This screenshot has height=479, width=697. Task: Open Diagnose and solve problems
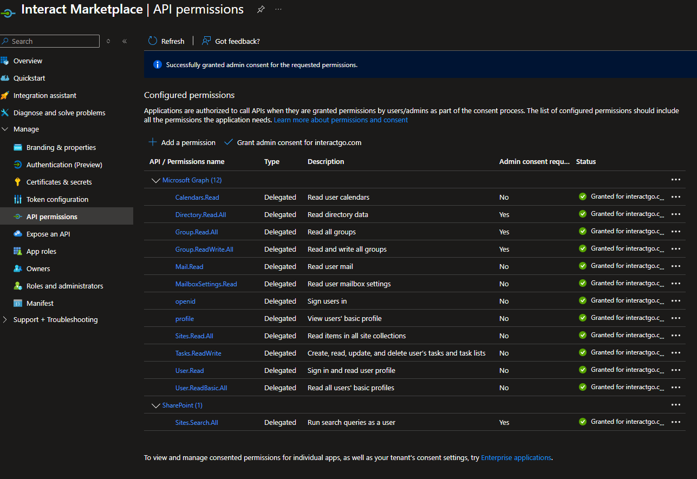pos(59,113)
